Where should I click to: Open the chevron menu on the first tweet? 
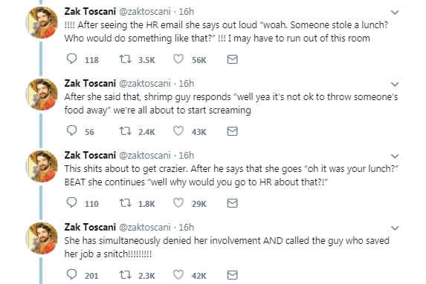[x=395, y=12]
